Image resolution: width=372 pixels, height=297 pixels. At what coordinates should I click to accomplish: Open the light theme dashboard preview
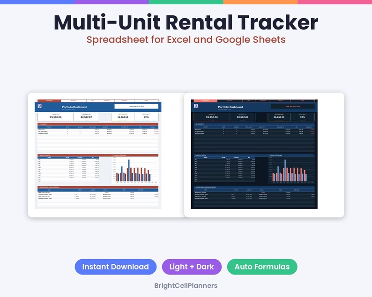point(98,154)
